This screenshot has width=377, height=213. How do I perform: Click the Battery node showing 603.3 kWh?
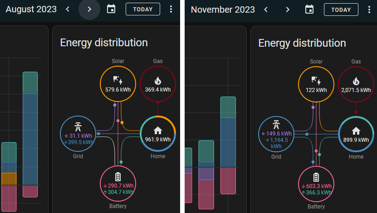click(316, 185)
